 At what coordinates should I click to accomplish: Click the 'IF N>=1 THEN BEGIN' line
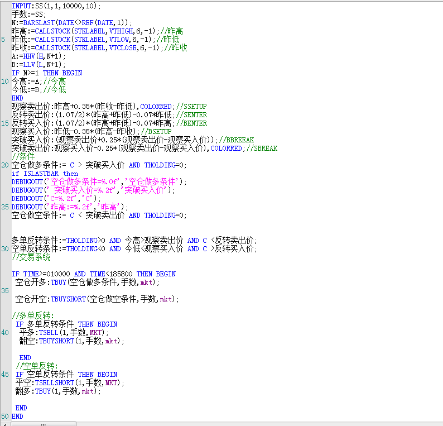coord(47,73)
